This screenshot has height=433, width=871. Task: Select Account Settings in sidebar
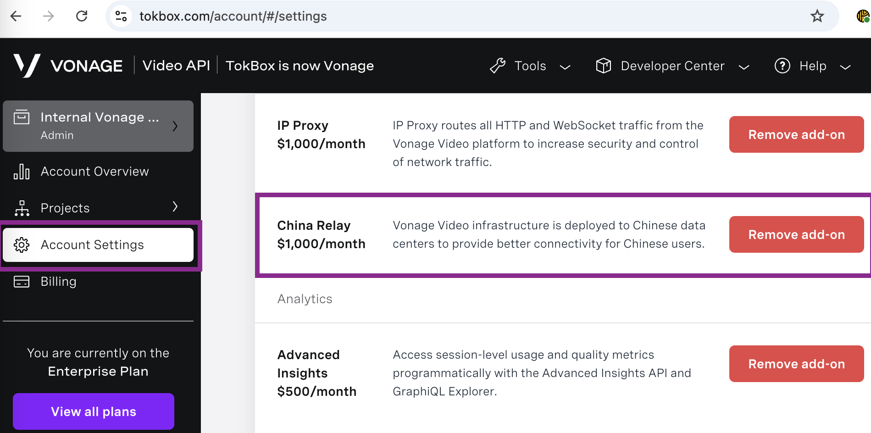tap(98, 245)
